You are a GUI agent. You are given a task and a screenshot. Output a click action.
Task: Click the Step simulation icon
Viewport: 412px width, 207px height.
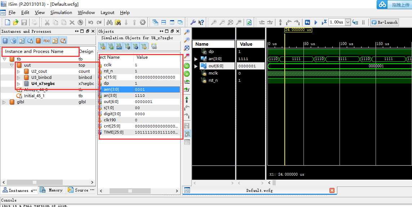coord(355,22)
